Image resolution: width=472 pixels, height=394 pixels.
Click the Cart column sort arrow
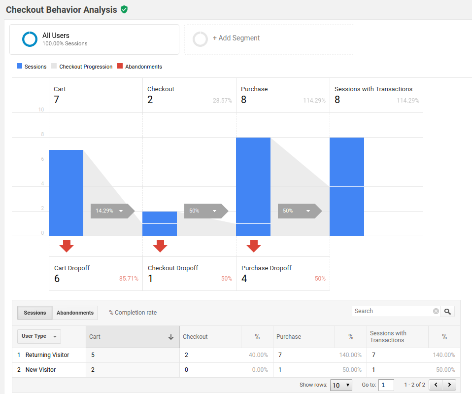[171, 337]
